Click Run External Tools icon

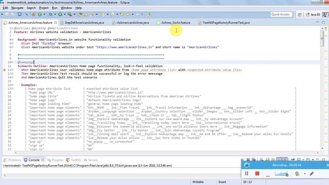point(70,14)
